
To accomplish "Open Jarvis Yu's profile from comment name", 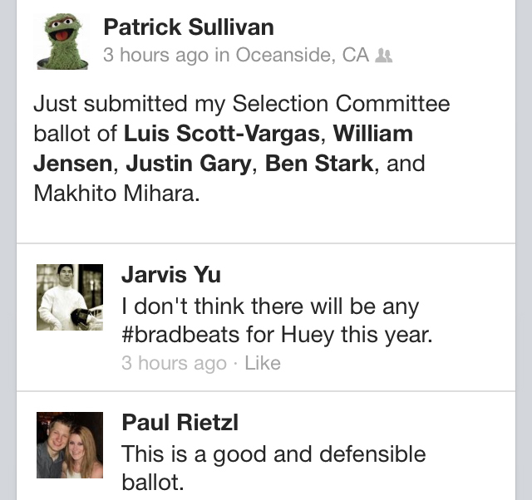I will [170, 275].
